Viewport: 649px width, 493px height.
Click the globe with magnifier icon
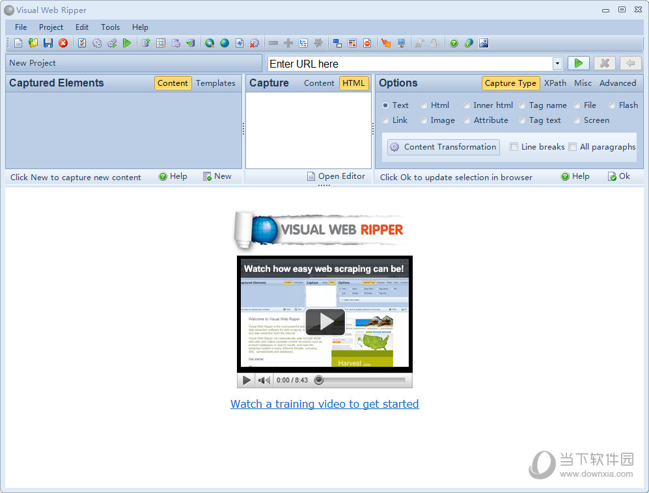210,43
